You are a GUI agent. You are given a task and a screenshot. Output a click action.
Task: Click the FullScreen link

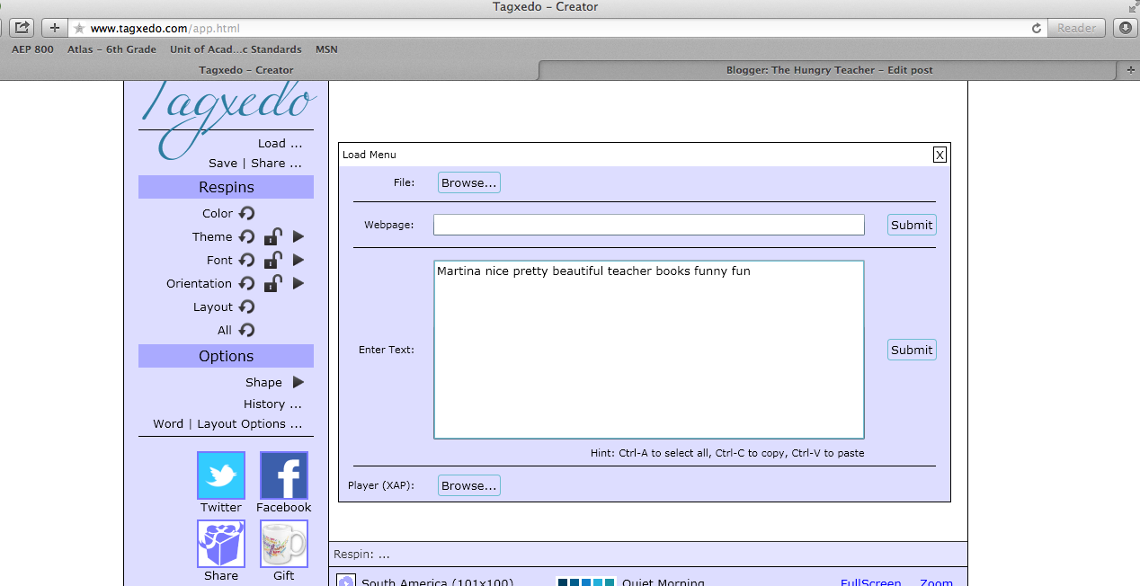click(871, 582)
